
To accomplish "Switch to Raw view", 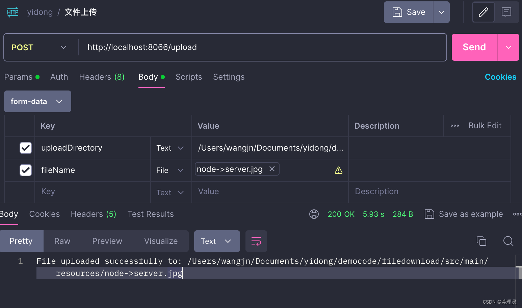I will [62, 241].
